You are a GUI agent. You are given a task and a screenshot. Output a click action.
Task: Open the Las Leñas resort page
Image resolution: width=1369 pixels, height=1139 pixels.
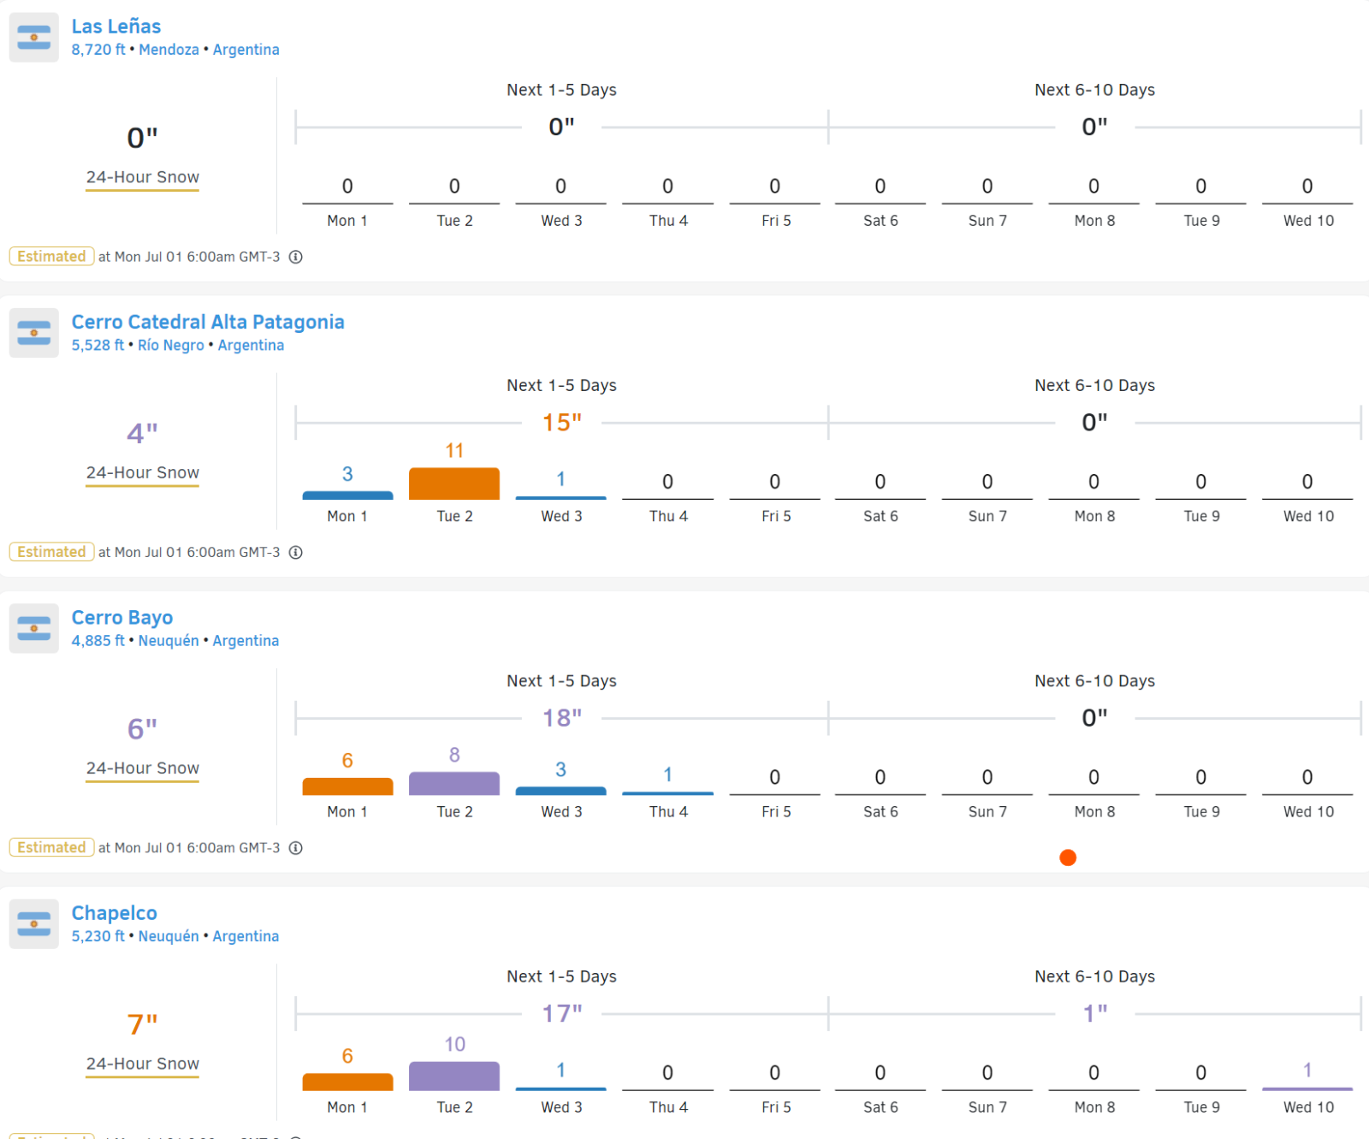(116, 27)
